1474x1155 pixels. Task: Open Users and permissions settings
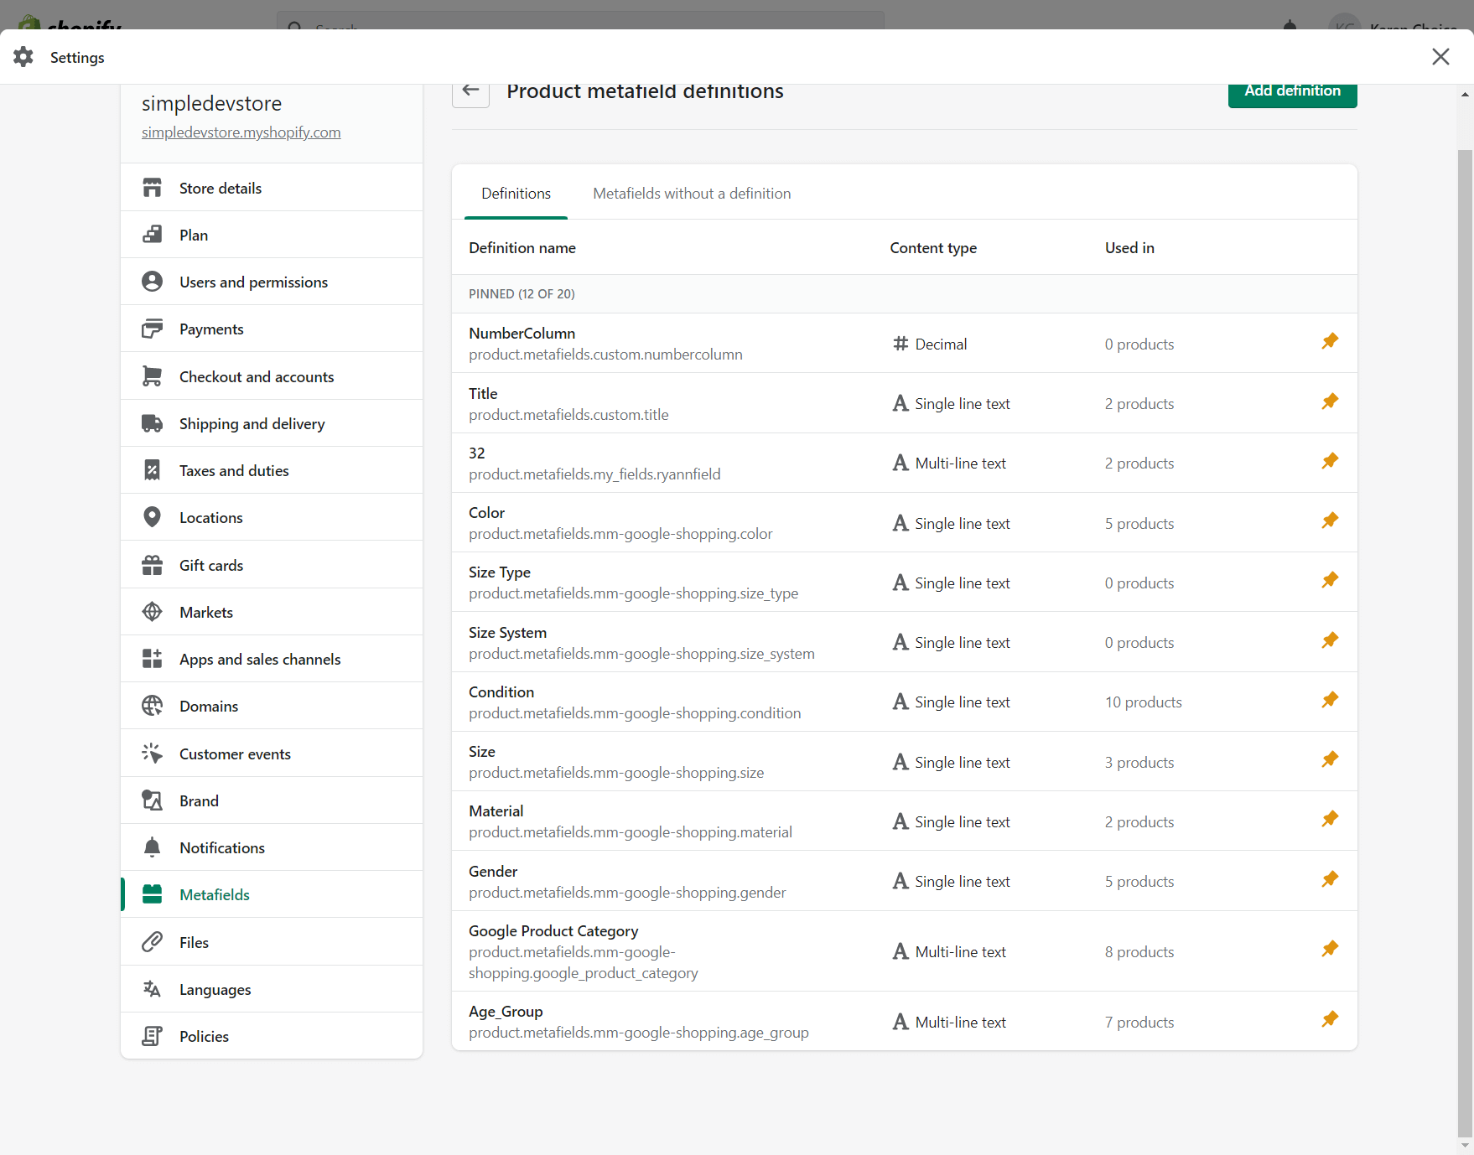pos(253,282)
